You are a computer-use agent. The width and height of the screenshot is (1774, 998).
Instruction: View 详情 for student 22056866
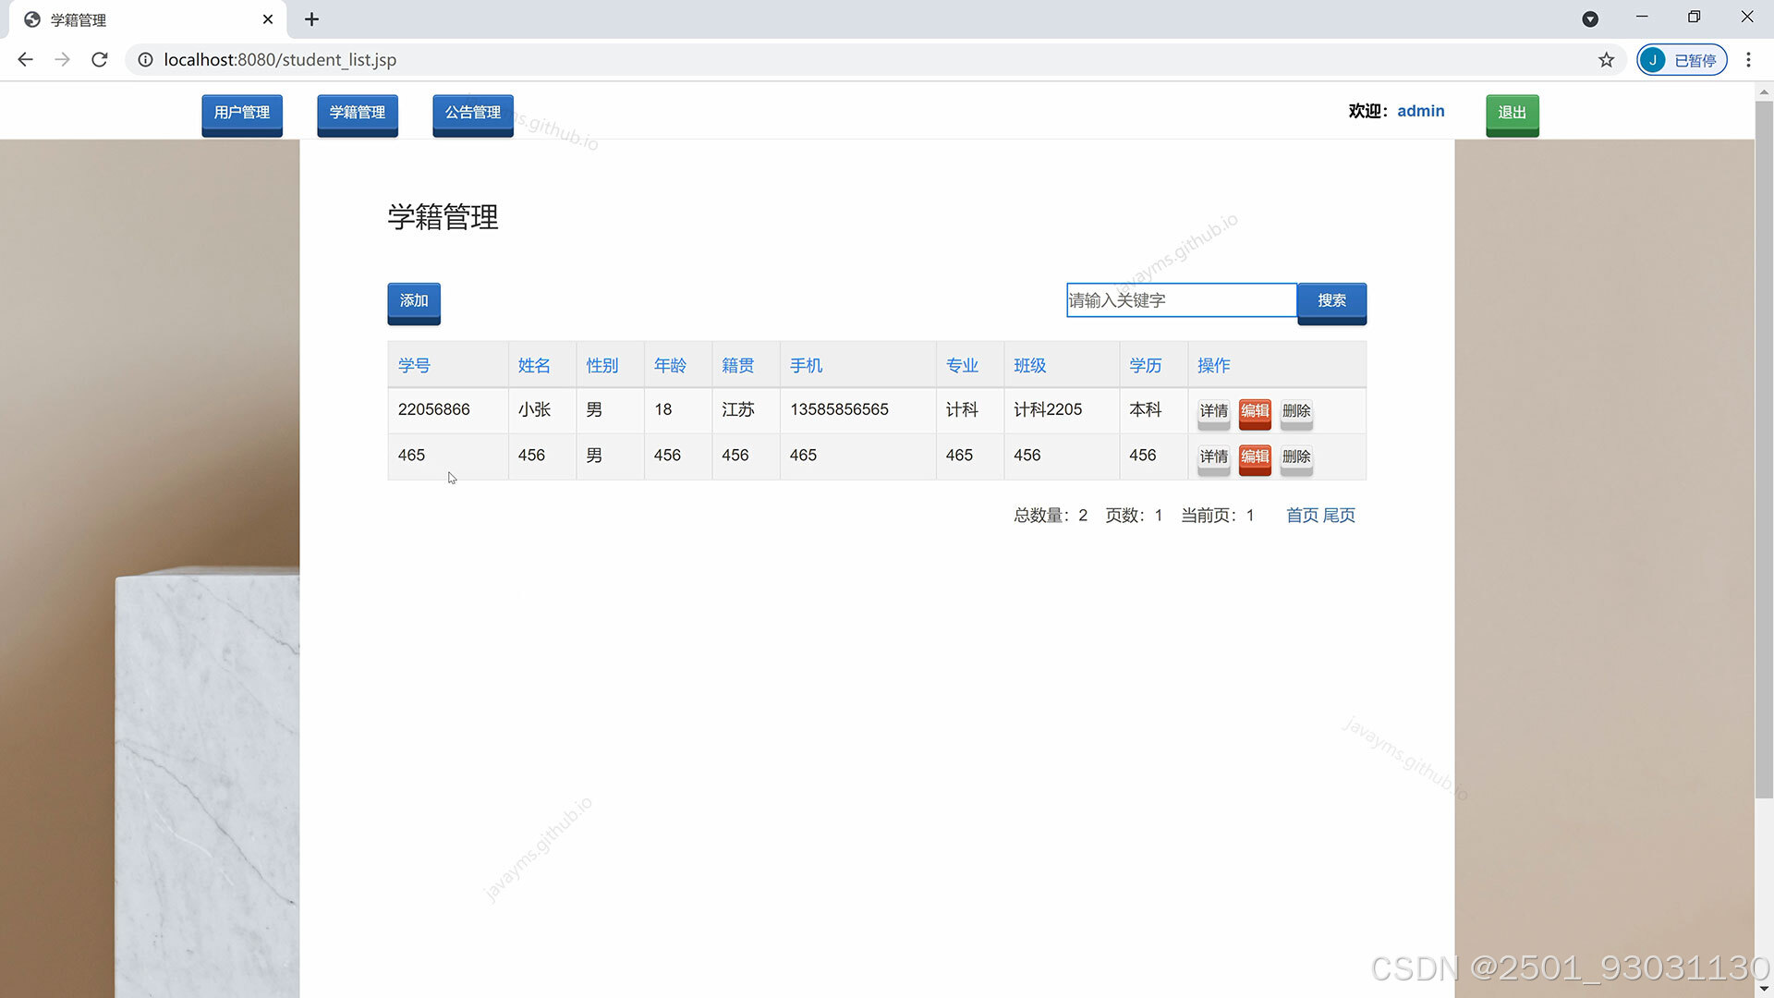point(1214,413)
